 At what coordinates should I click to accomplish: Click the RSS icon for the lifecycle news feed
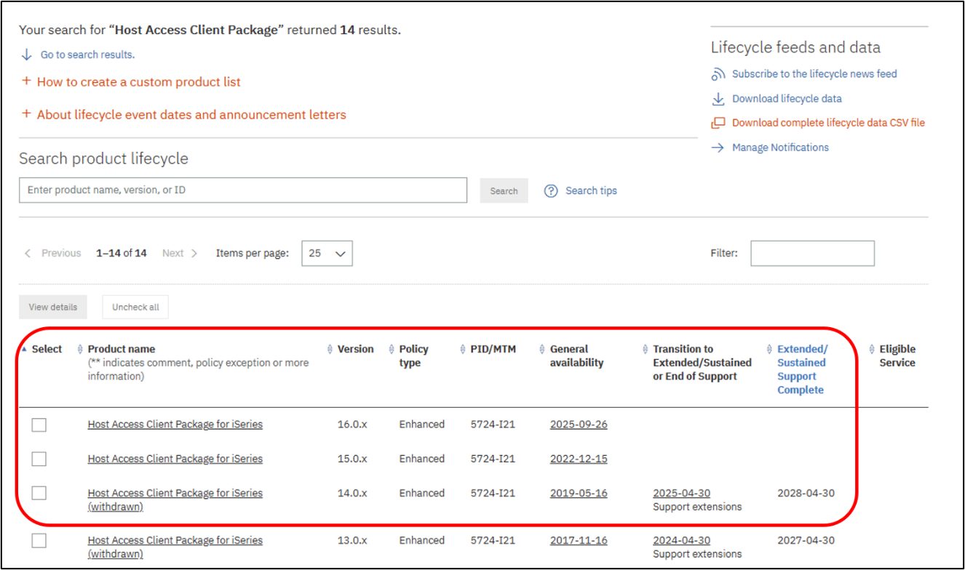click(x=718, y=74)
